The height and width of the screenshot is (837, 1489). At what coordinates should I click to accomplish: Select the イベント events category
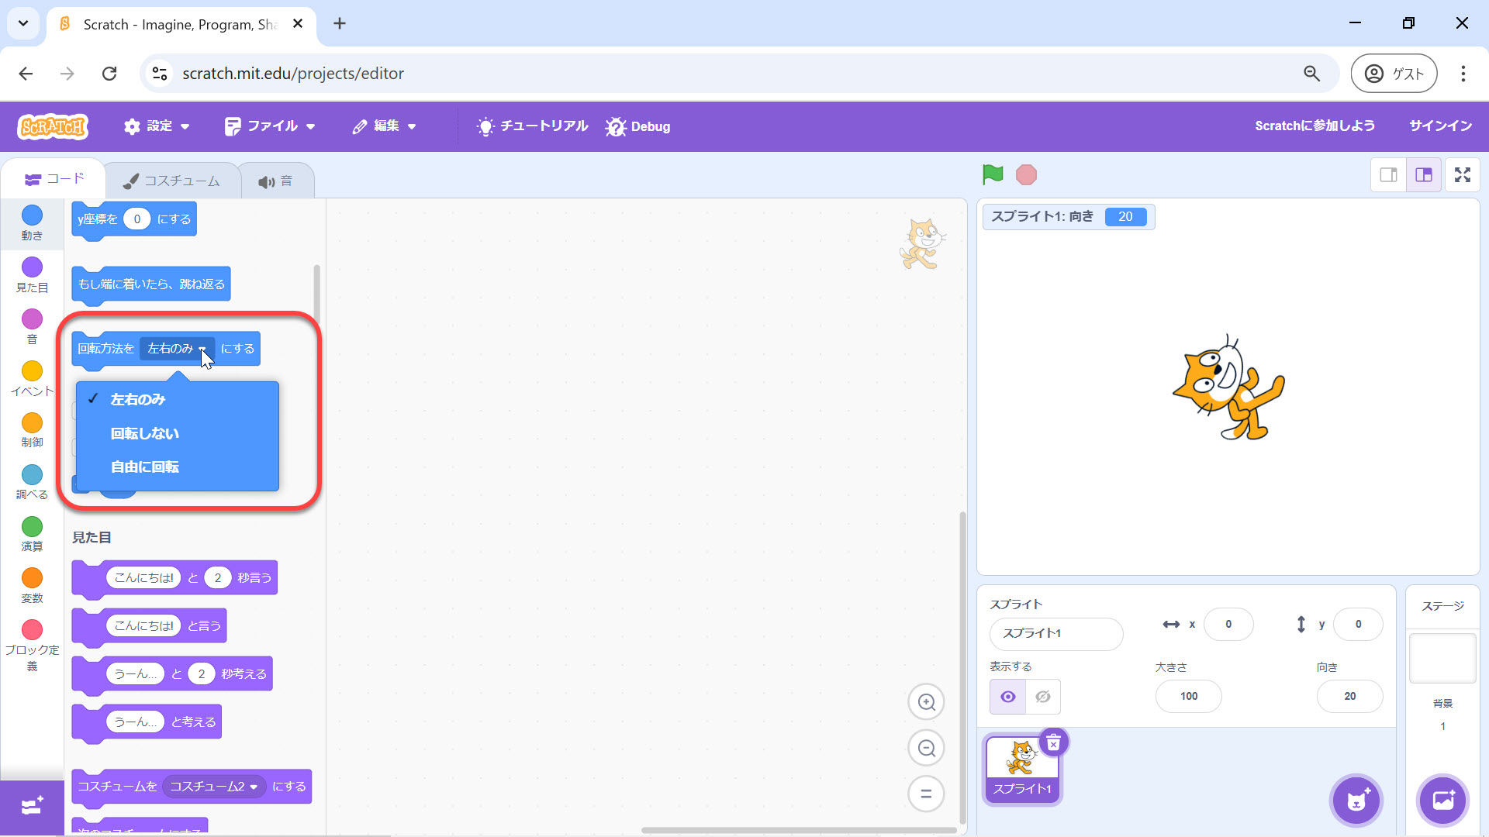pyautogui.click(x=32, y=378)
